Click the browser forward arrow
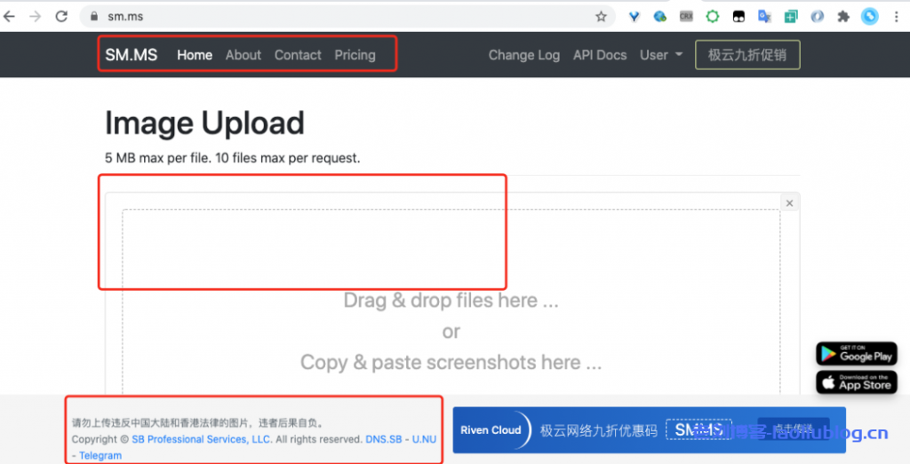The width and height of the screenshot is (910, 464). coord(36,16)
